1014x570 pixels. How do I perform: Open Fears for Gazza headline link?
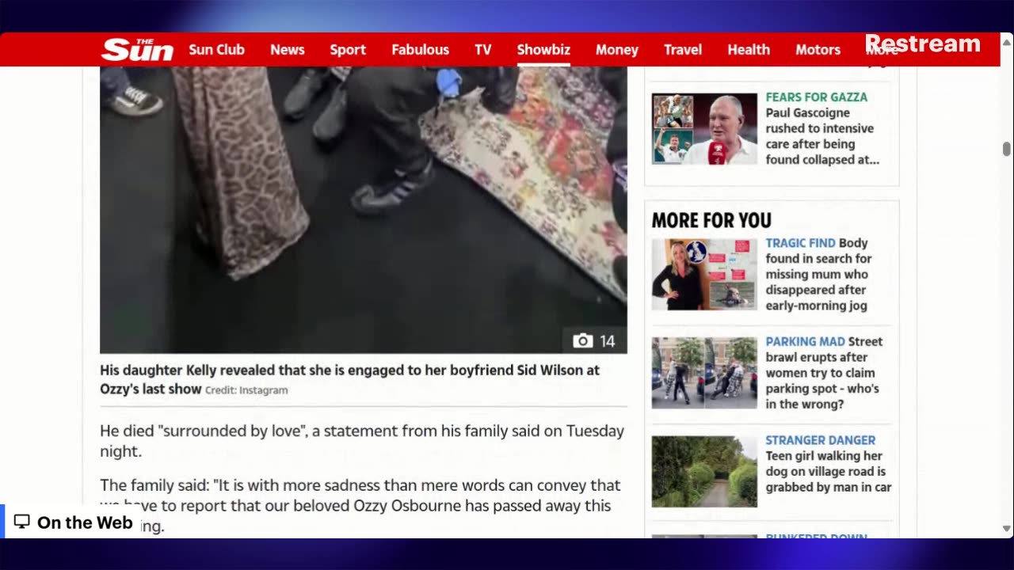coord(822,128)
